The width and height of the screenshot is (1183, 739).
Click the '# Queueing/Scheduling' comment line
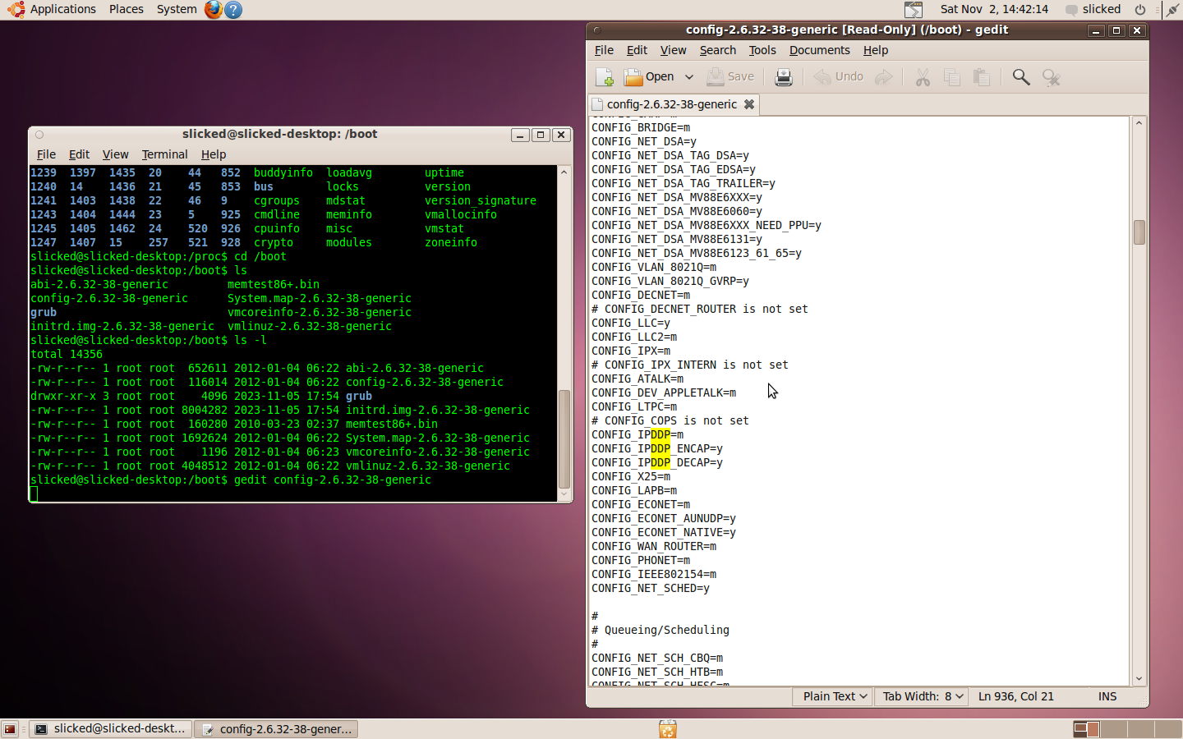(x=661, y=630)
